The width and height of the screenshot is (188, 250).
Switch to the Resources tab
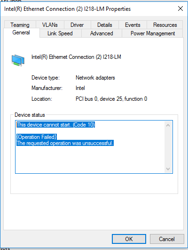pos(165,24)
